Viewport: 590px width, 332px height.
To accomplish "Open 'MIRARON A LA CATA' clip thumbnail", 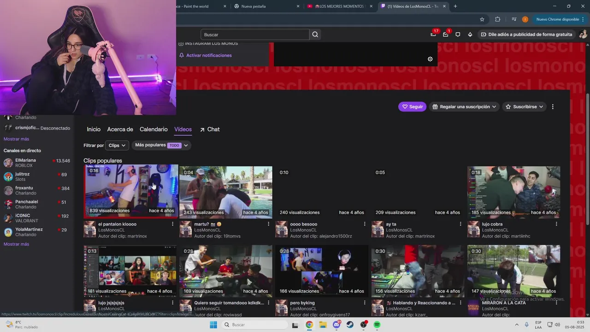I will [514, 271].
